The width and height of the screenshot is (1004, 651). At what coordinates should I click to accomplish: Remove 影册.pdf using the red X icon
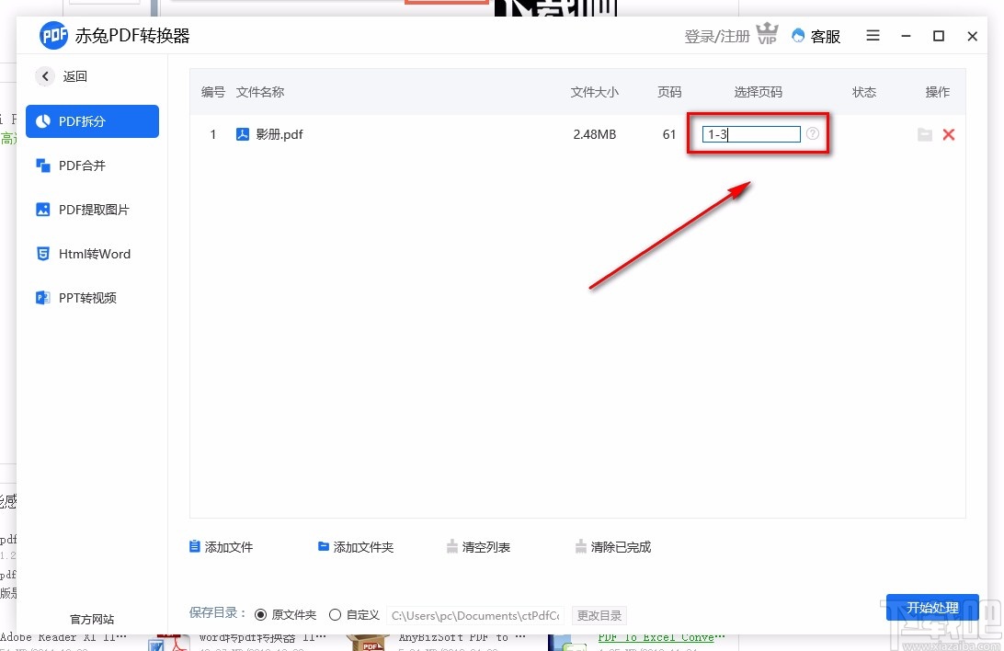(x=949, y=134)
